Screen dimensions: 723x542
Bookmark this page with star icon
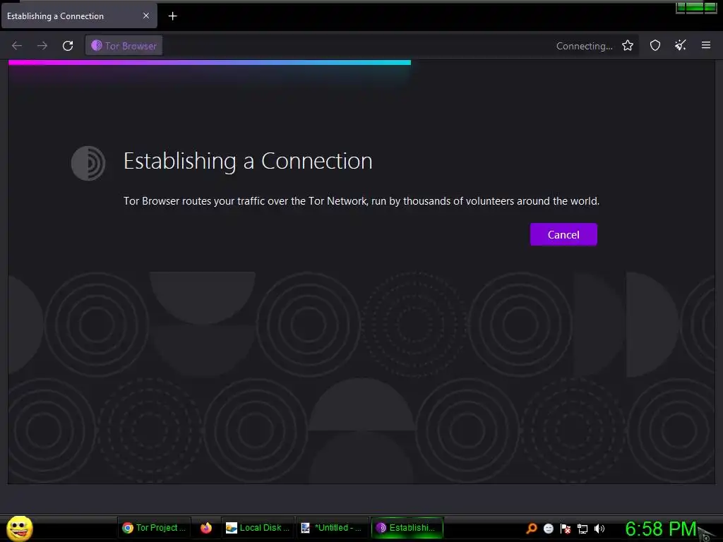(x=627, y=46)
